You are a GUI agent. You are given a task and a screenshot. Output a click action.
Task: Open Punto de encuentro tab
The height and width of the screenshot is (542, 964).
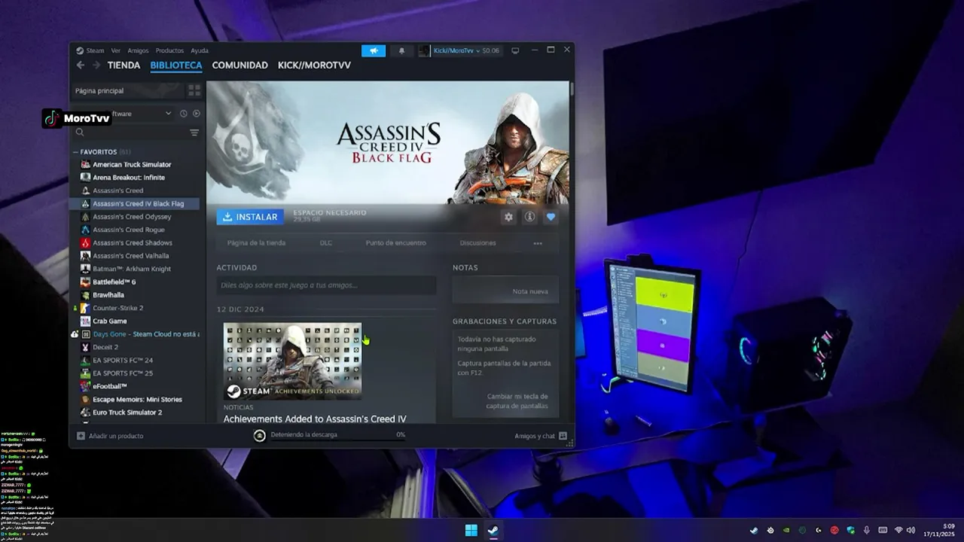(x=396, y=243)
